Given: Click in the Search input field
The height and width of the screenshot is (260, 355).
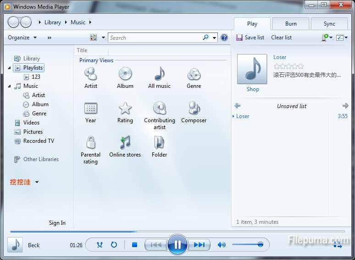Looking at the screenshot, I should 155,38.
